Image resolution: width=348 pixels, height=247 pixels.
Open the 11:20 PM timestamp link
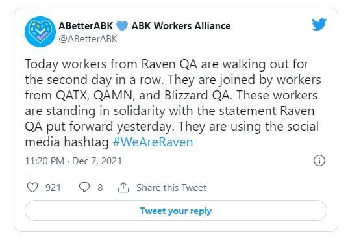[45, 161]
